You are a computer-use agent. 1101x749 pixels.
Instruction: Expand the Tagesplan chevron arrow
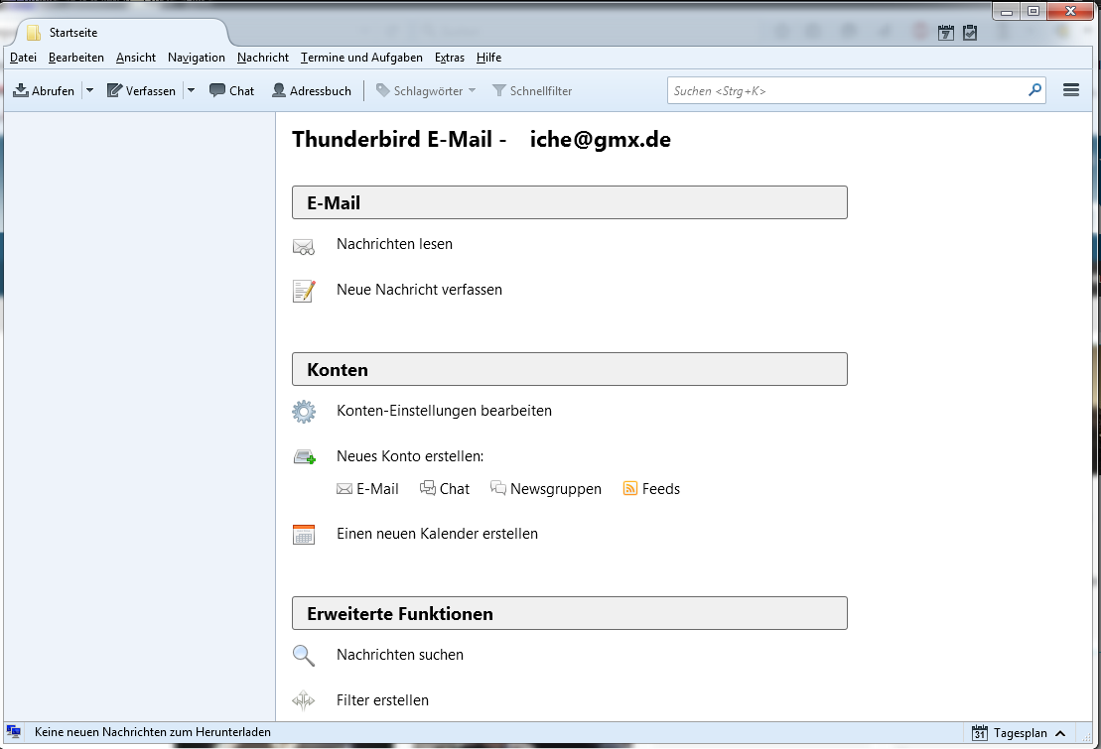pos(1060,733)
